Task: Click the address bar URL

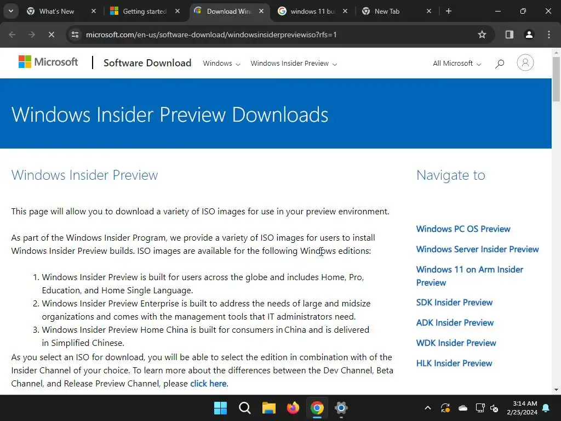Action: click(x=211, y=35)
